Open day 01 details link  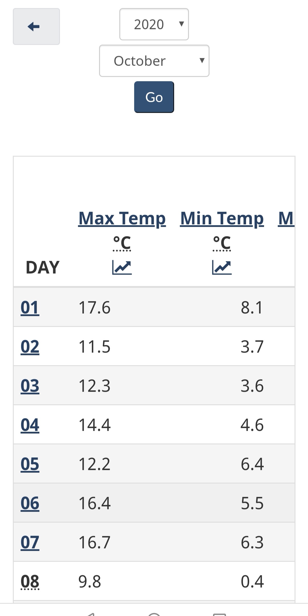click(30, 308)
